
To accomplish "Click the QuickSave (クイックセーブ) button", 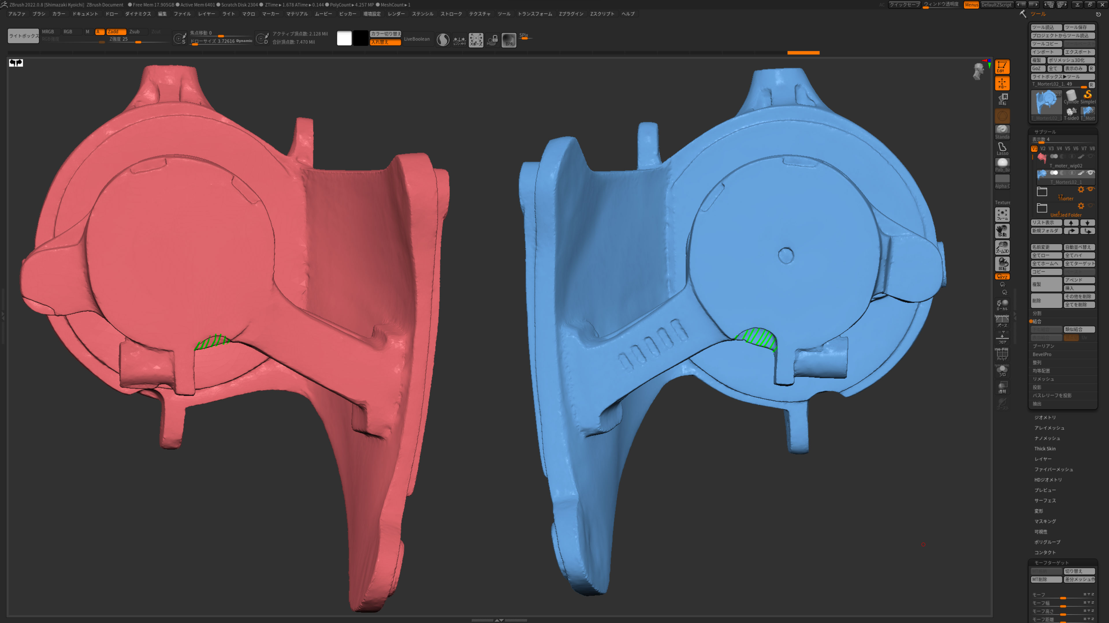I will click(905, 5).
